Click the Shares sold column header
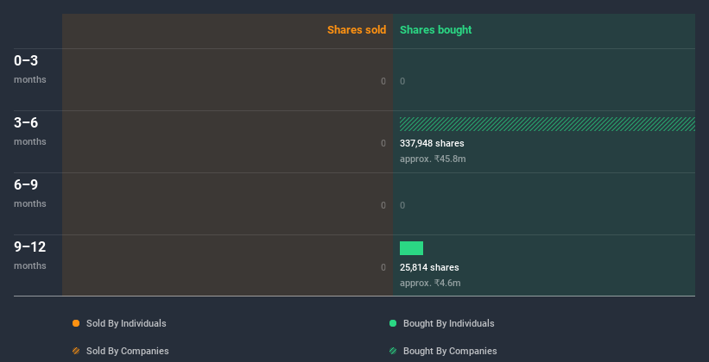 click(357, 30)
